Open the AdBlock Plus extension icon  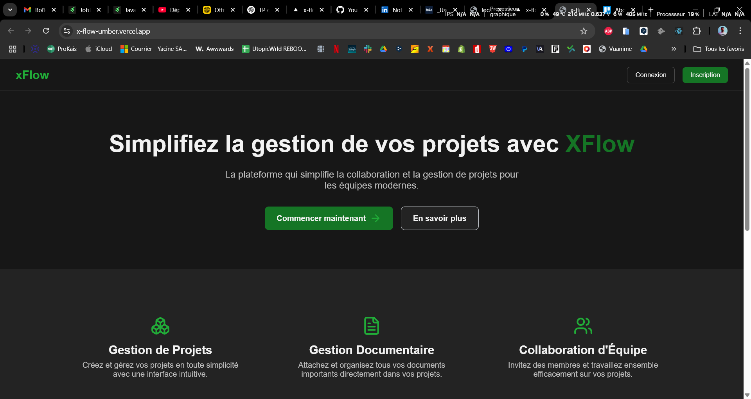pyautogui.click(x=608, y=31)
